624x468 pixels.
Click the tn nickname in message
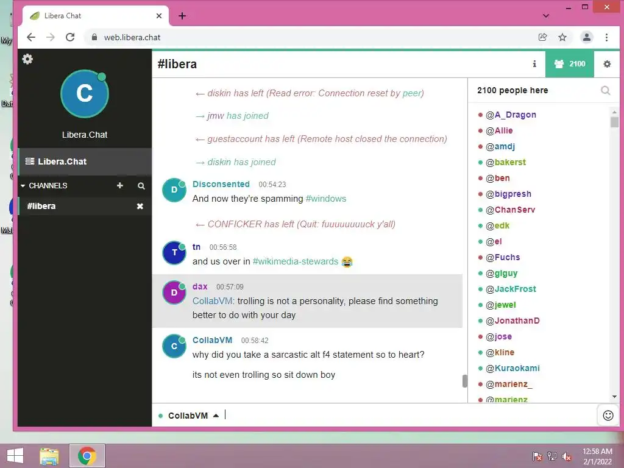click(196, 247)
